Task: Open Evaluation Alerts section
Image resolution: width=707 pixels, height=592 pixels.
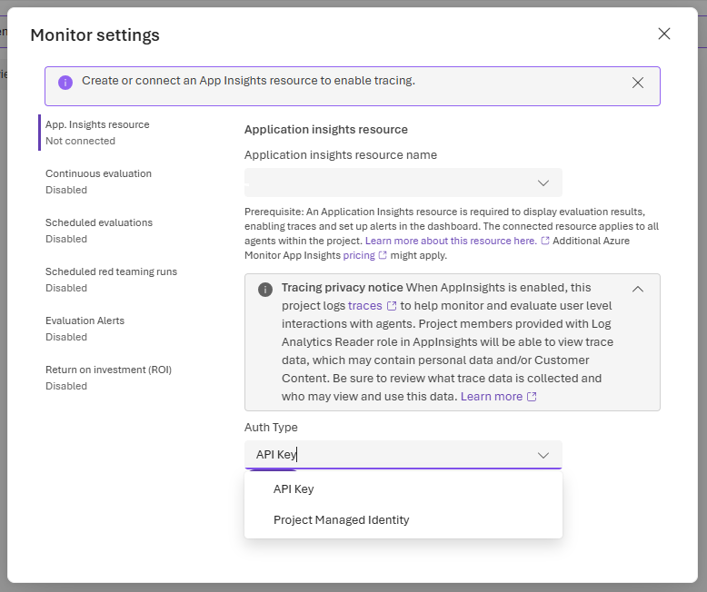Action: [x=85, y=329]
